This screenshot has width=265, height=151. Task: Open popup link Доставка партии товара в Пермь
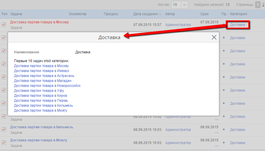click(41, 101)
